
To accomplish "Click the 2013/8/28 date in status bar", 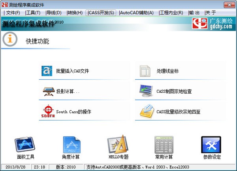I will point(15,167).
